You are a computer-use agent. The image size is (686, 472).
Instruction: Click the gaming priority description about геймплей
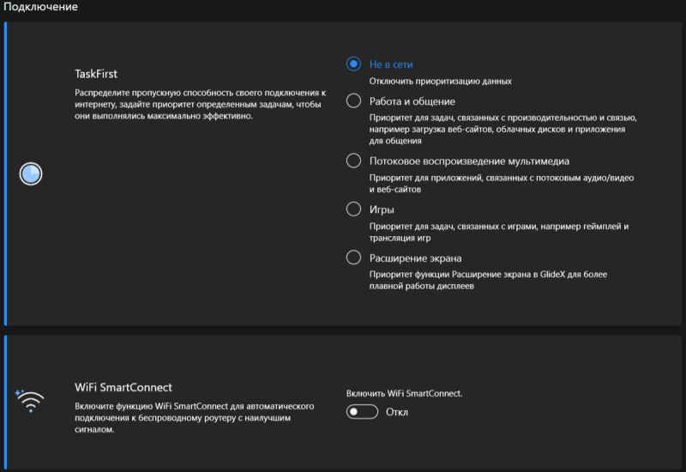point(499,232)
